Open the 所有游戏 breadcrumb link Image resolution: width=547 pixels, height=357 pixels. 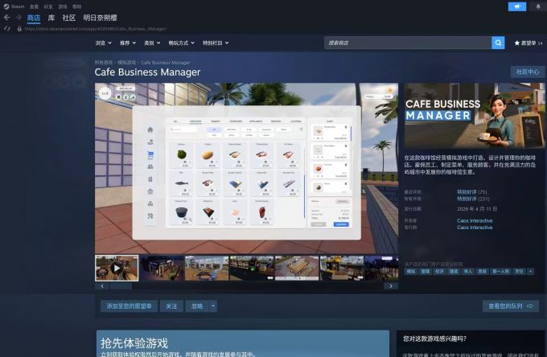(x=104, y=63)
